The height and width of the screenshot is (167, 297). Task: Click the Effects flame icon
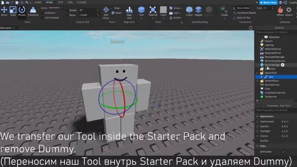280,10
